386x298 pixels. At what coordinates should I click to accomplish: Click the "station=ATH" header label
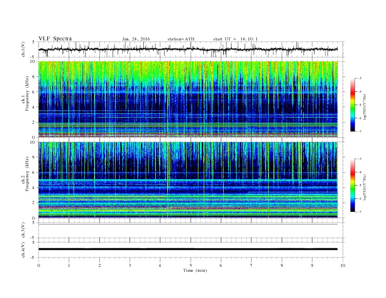(181, 39)
